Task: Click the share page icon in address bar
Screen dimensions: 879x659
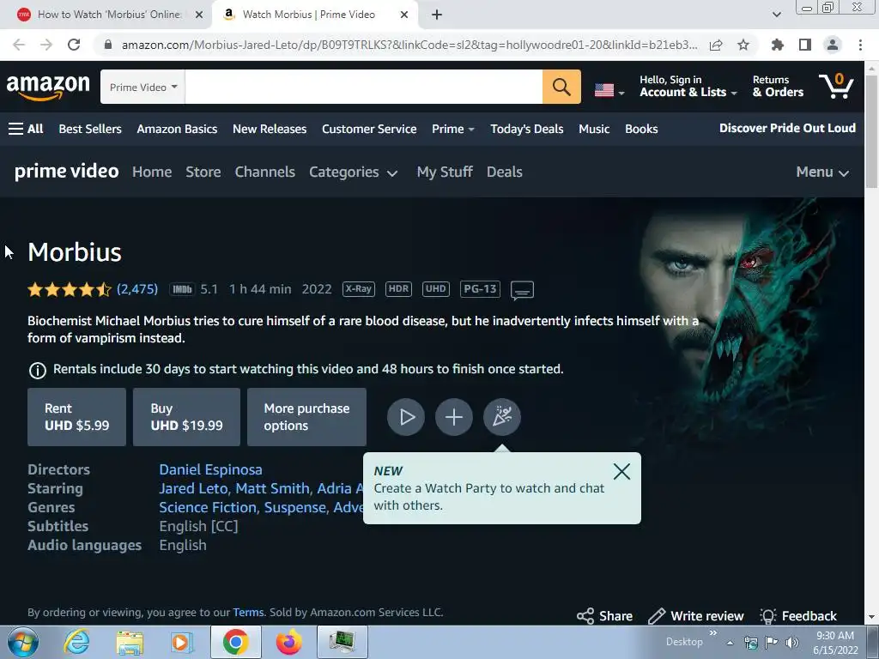Action: point(716,45)
